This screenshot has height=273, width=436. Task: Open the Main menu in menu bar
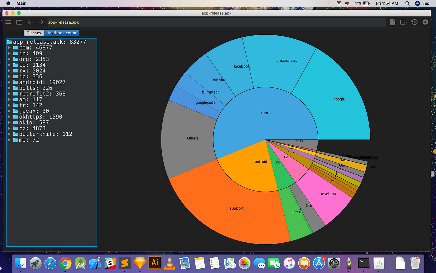[x=21, y=3]
